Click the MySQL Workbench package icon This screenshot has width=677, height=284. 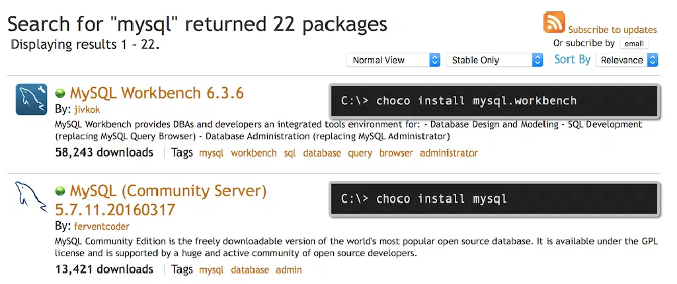[x=31, y=100]
